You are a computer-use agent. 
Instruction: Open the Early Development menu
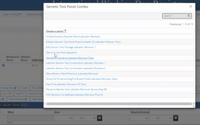click(35, 14)
